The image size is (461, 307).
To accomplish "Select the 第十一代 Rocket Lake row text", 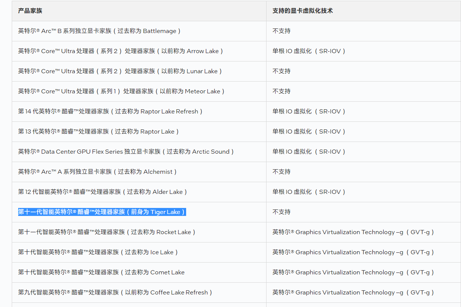I will (107, 232).
